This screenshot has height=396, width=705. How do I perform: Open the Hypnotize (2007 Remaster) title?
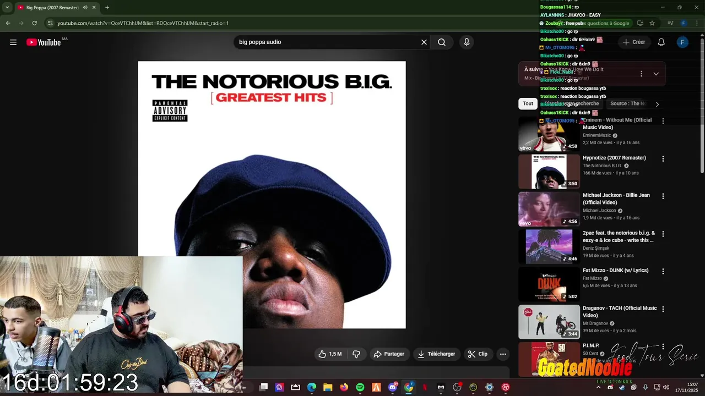coord(614,158)
